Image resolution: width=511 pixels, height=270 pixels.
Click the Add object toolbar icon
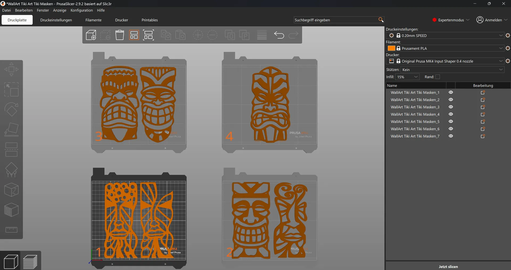click(91, 35)
